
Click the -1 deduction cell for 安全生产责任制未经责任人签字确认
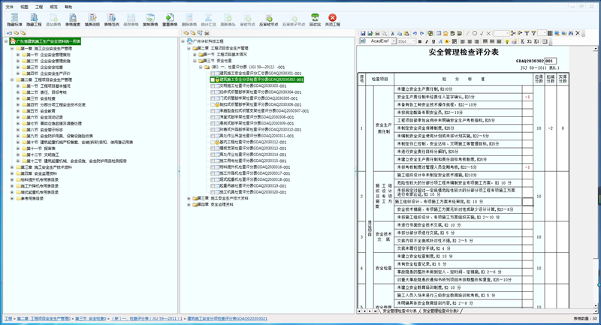(x=527, y=98)
